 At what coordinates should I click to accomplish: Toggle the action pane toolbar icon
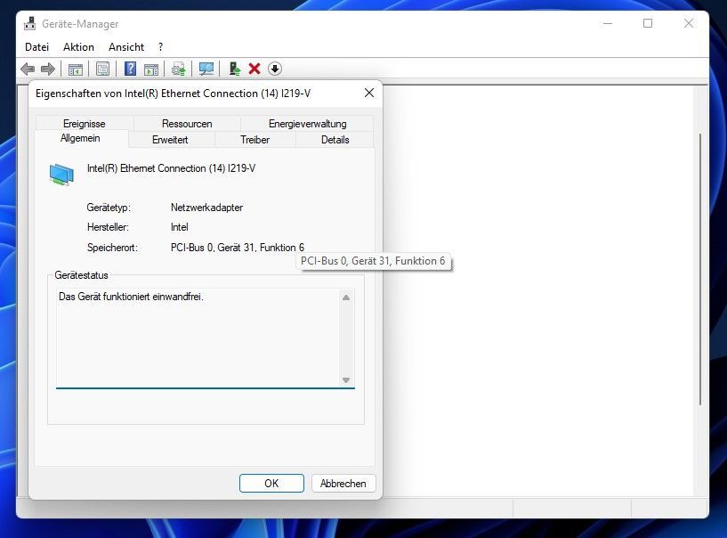click(x=151, y=69)
